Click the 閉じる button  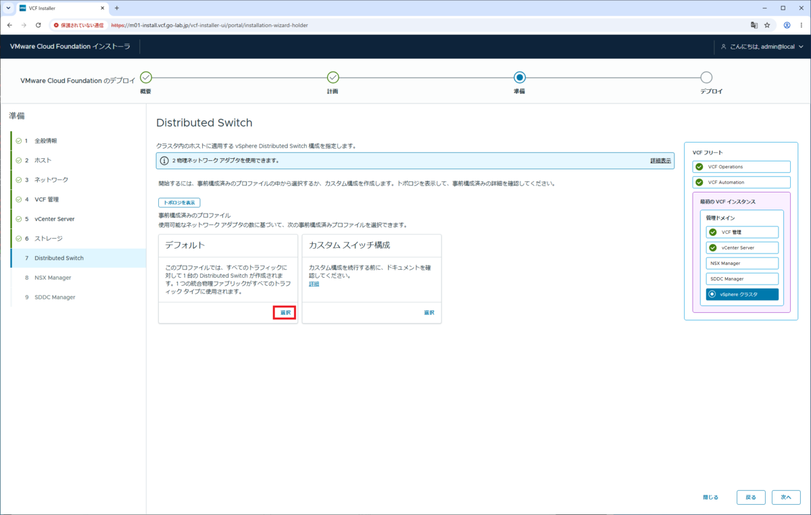point(710,497)
